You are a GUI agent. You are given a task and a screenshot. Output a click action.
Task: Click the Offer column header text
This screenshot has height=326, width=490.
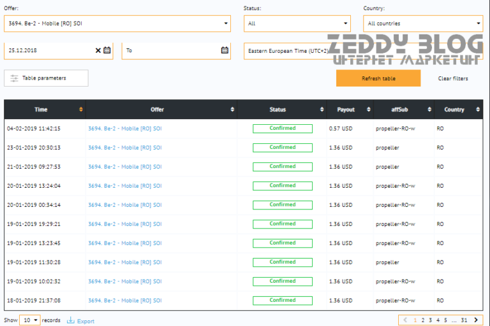click(157, 110)
